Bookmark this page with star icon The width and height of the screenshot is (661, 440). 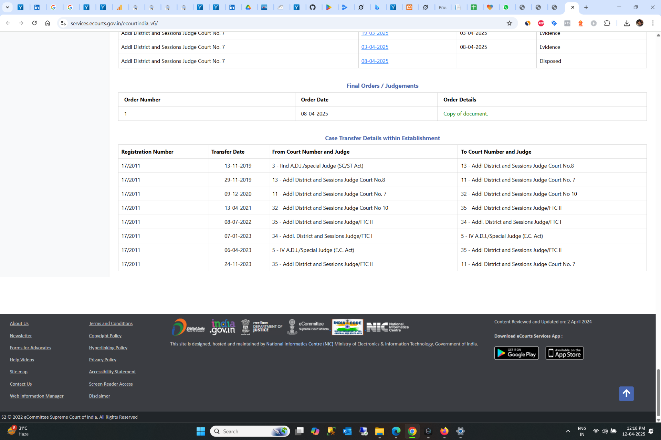[509, 23]
